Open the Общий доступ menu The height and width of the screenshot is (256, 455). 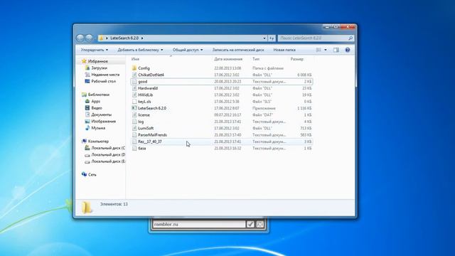point(188,50)
